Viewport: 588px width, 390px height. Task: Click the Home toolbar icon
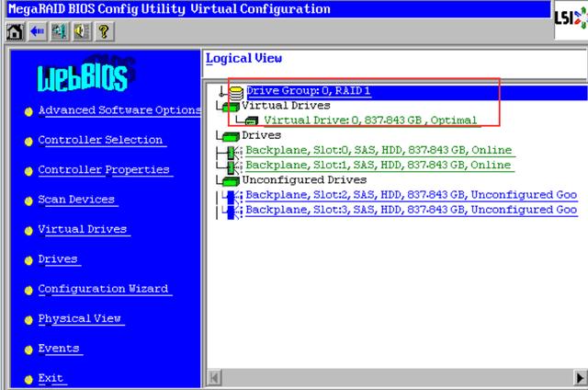15,31
